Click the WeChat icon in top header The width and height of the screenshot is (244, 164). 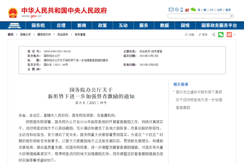193,10
